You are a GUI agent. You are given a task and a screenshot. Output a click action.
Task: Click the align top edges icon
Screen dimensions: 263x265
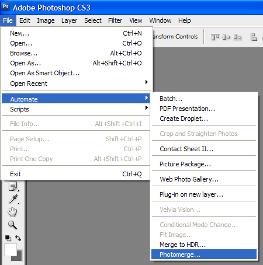point(215,37)
